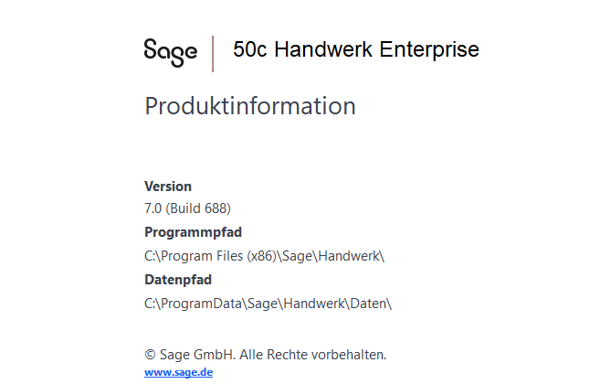Open the www.sage.de link

(179, 372)
